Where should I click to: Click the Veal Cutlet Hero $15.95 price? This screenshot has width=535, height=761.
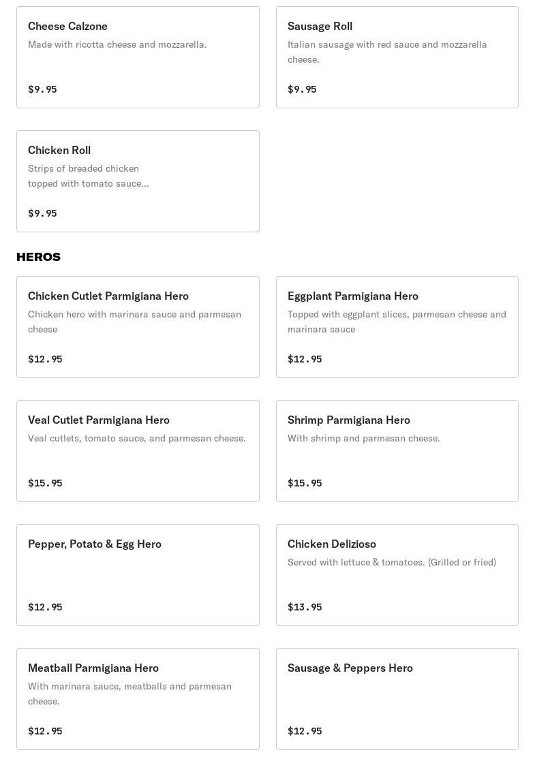tap(45, 483)
